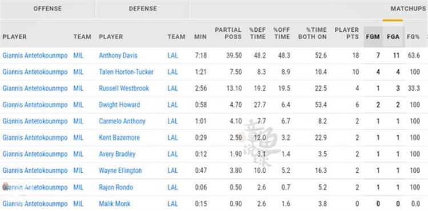Click the FG% column header

413,37
